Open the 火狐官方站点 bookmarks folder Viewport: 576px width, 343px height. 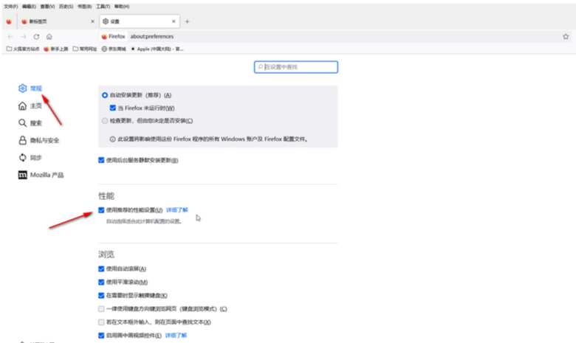point(23,49)
